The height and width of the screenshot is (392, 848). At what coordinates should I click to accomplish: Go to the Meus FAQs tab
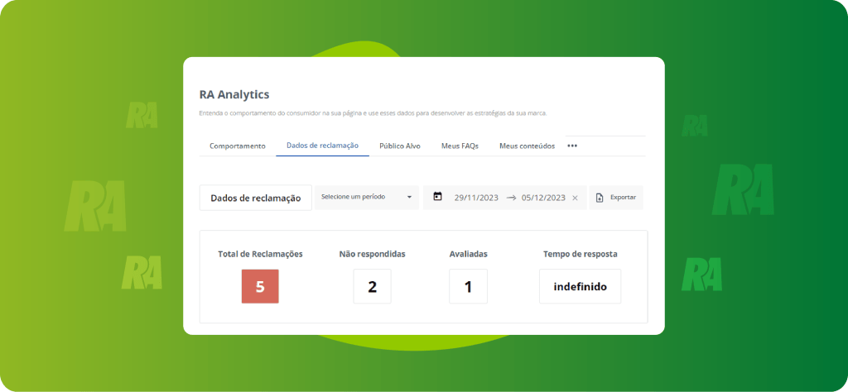[x=460, y=146]
